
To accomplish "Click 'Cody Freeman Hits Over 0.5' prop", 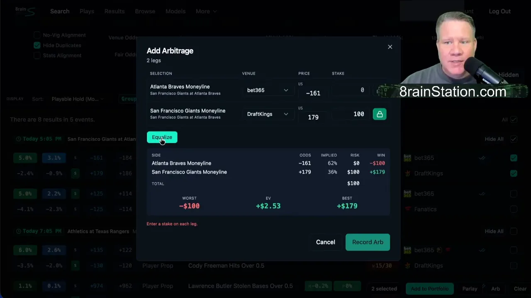I will (226, 266).
